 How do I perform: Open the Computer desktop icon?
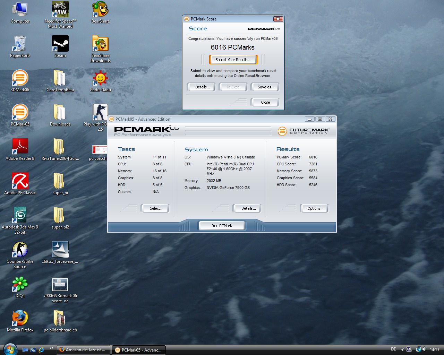(20, 12)
